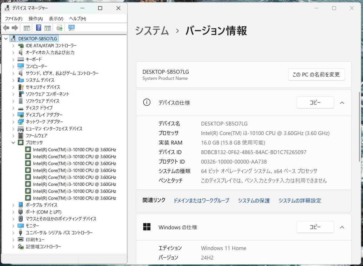The image size is (363, 266).
Task: Expand the 記憶域コントローラー node arrow
Action: coord(13,247)
